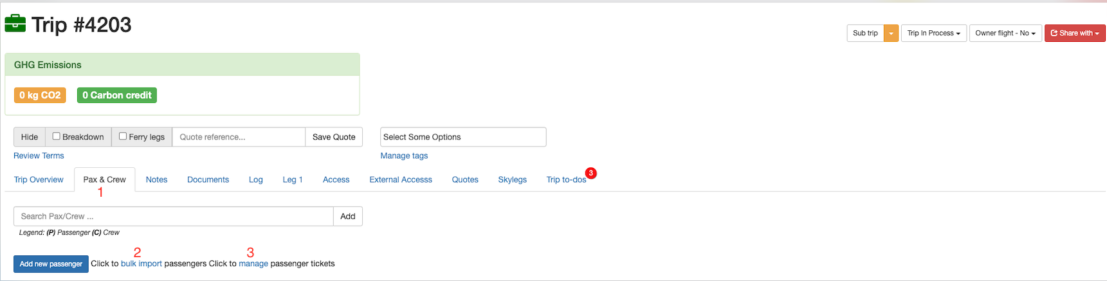The height and width of the screenshot is (281, 1107).
Task: Follow the bulk import link
Action: click(142, 264)
